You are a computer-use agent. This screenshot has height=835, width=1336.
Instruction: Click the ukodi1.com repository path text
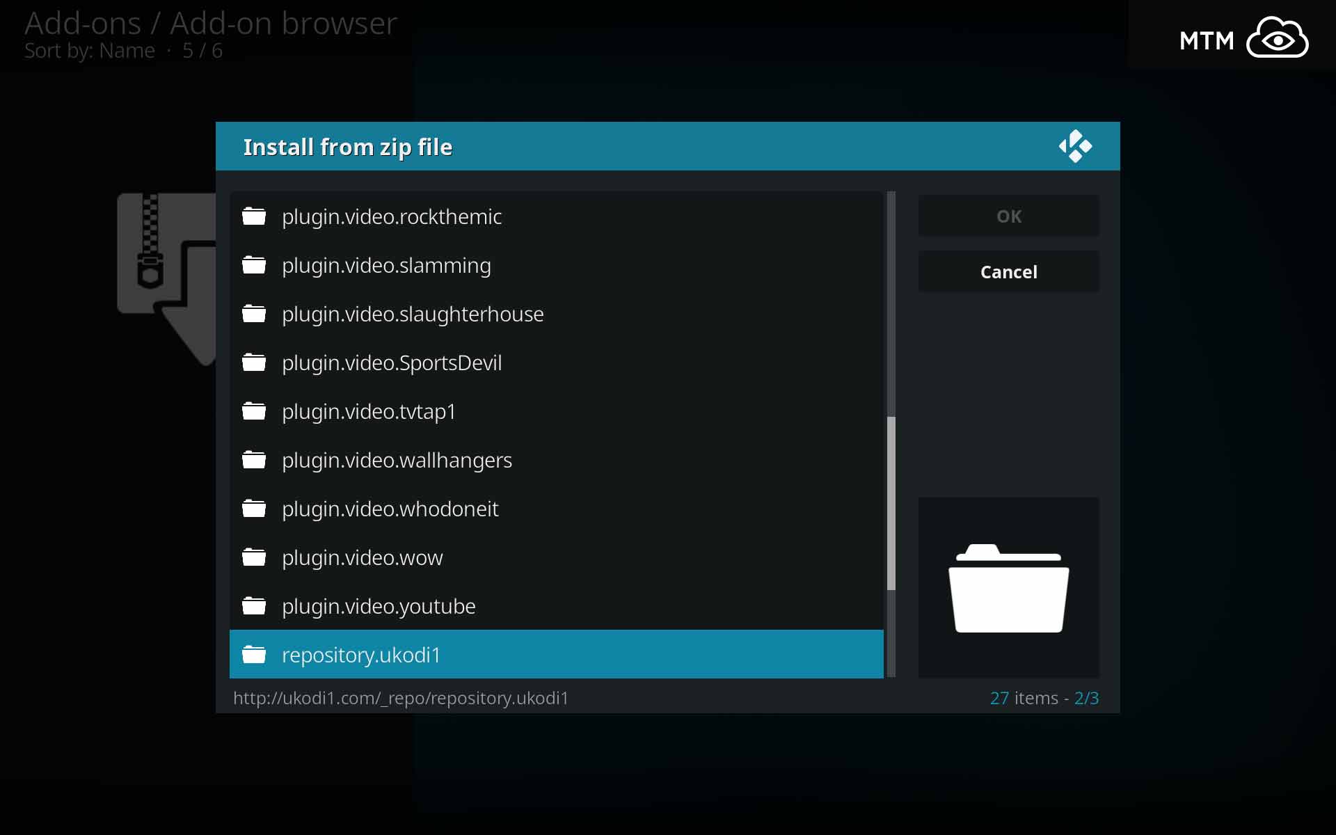pos(401,698)
